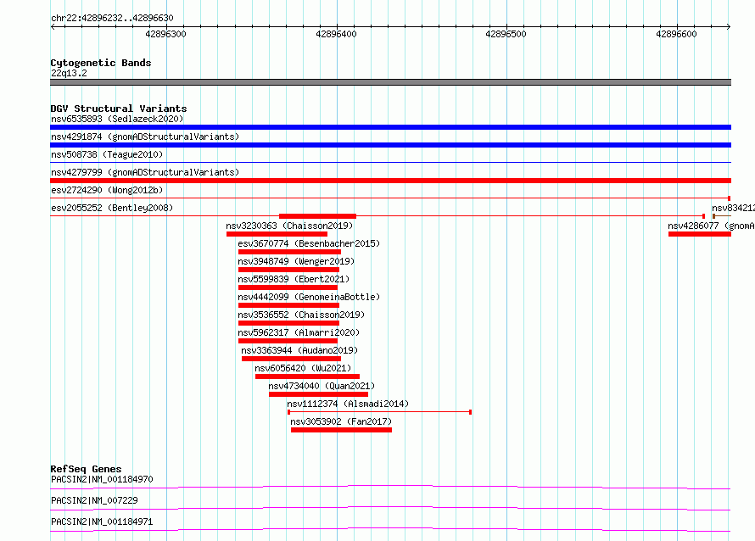Click the thick red bar under nsv4279799

[390, 181]
